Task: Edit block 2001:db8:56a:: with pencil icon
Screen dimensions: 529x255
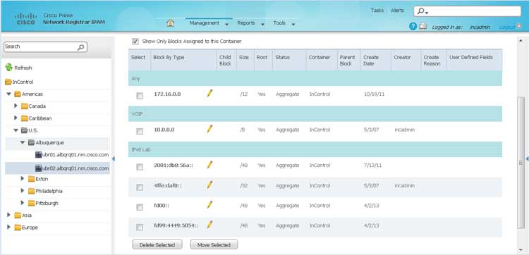Action: pos(210,165)
